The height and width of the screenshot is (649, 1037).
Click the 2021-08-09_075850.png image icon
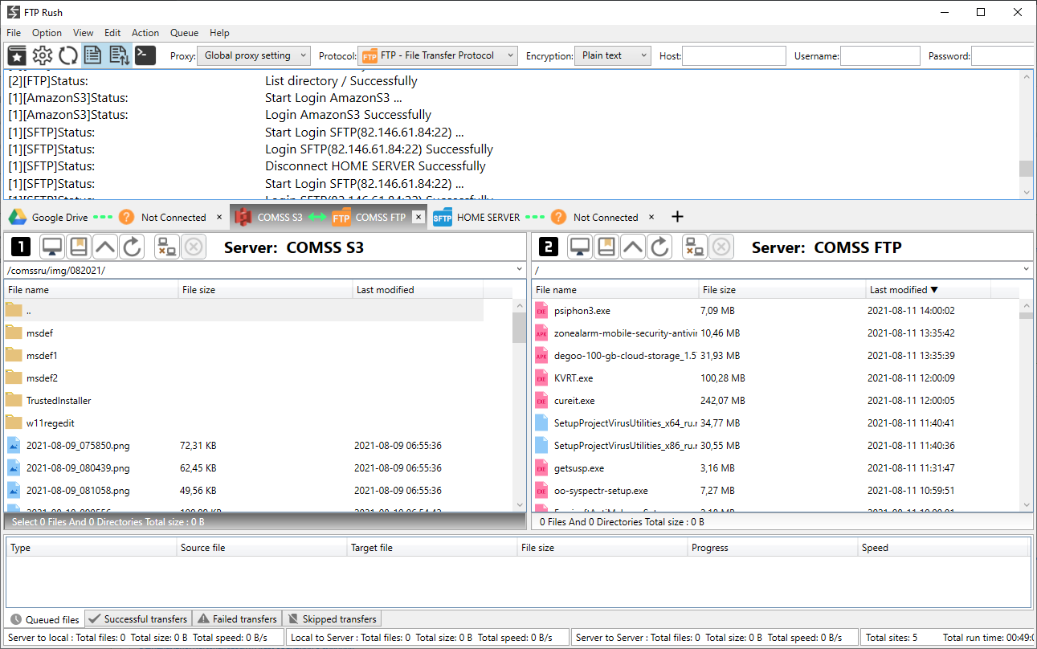14,445
